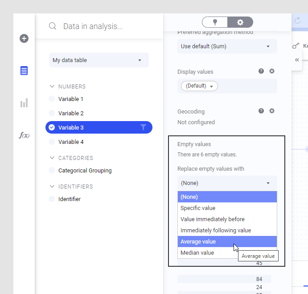308x294 pixels.
Task: Toggle the Categorical Grouping column selector
Action: pyautogui.click(x=52, y=170)
